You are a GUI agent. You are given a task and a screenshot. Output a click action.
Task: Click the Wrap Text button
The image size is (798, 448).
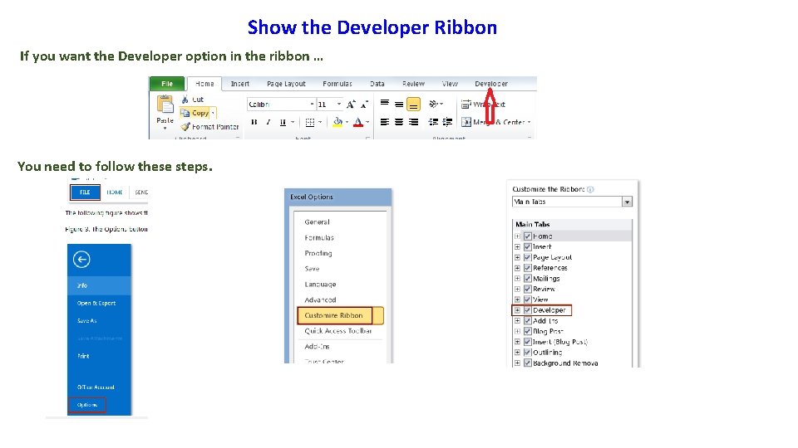(x=483, y=105)
